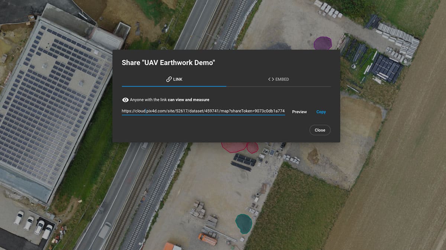The width and height of the screenshot is (446, 250).
Task: Click the code brackets icon beside EMBED
Action: pyautogui.click(x=271, y=79)
